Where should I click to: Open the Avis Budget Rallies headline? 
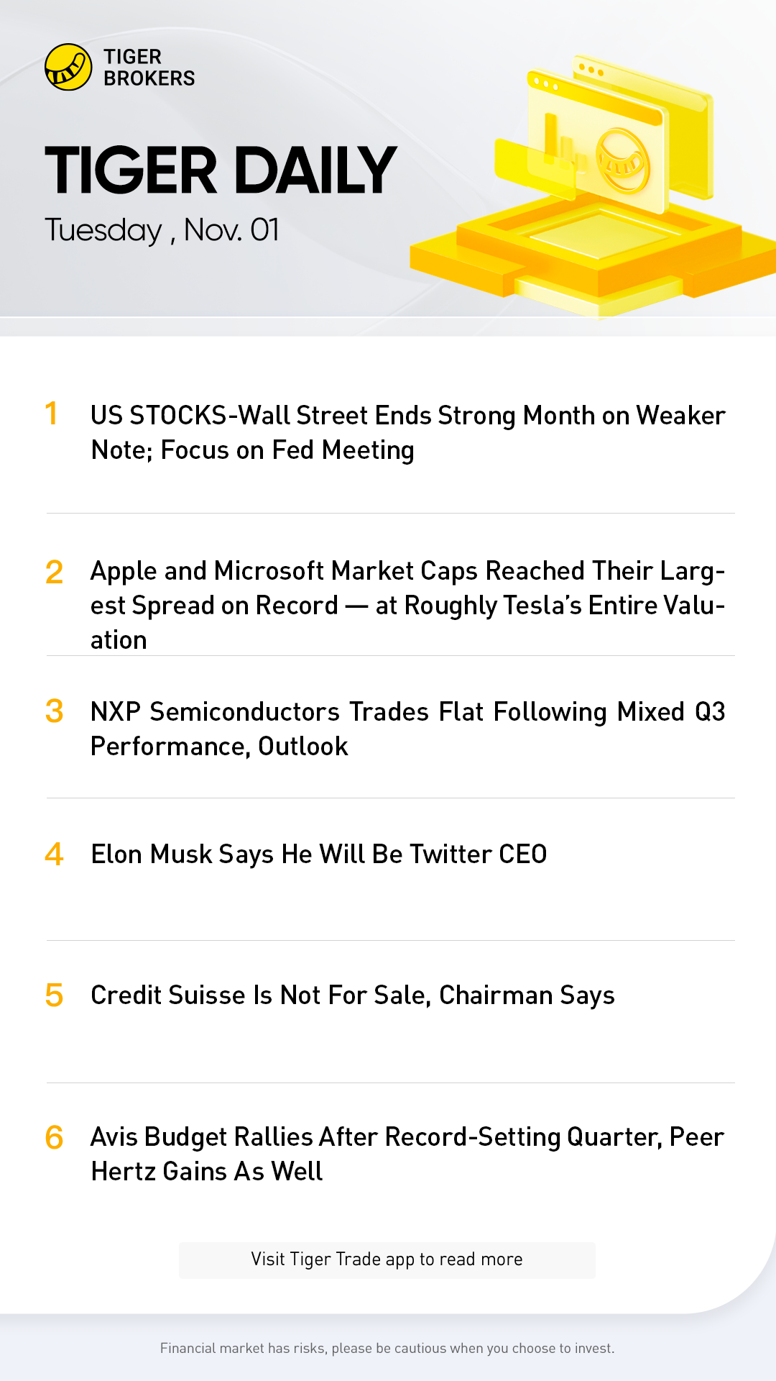click(x=407, y=1154)
